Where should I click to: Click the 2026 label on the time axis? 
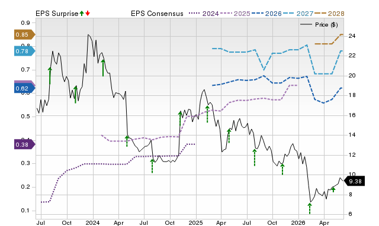coord(298,222)
